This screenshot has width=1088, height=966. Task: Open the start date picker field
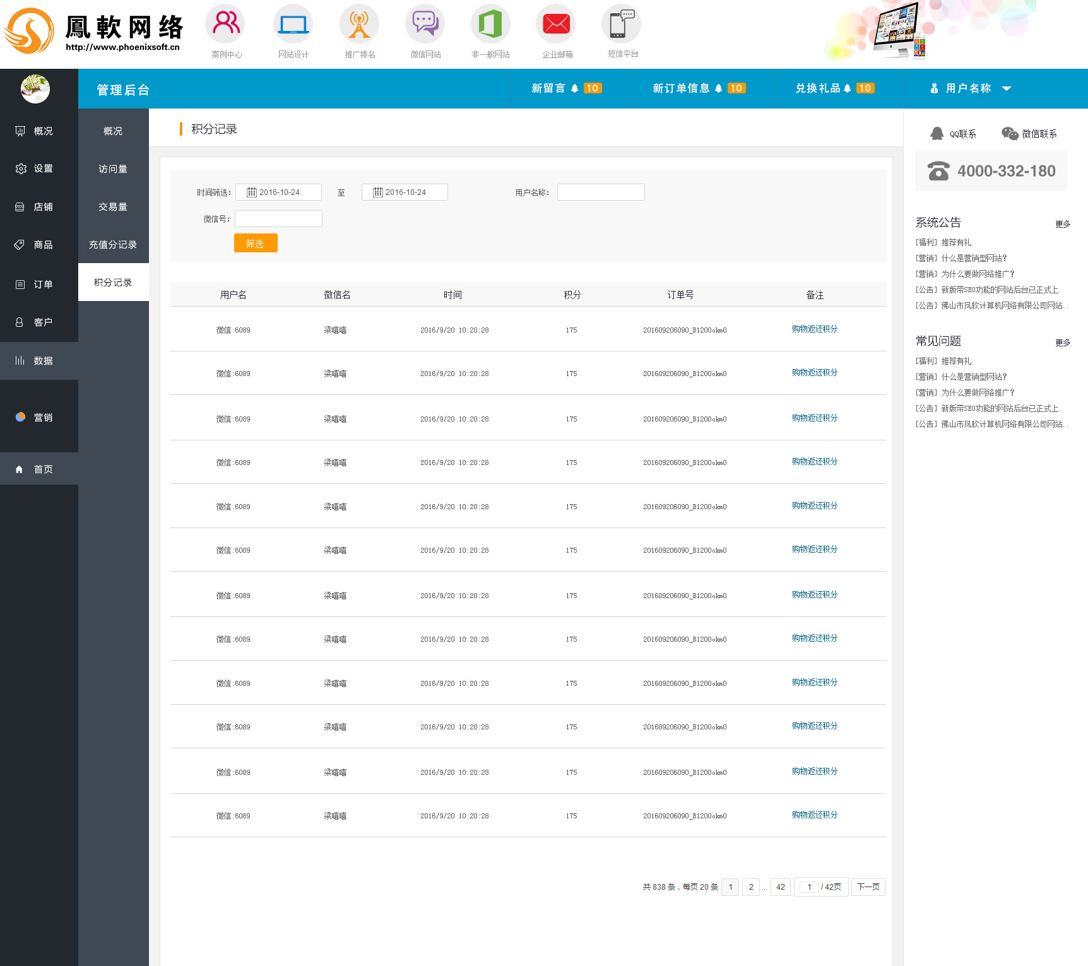click(x=278, y=192)
